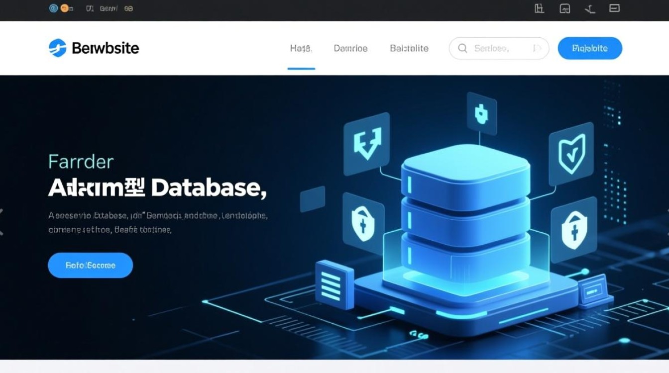
Task: Open the Hage navigation tab
Action: point(301,48)
